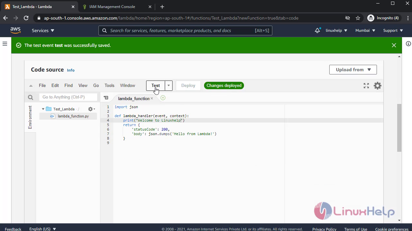The width and height of the screenshot is (412, 231).
Task: Close the Test_Lambda browser tab
Action: point(73,6)
